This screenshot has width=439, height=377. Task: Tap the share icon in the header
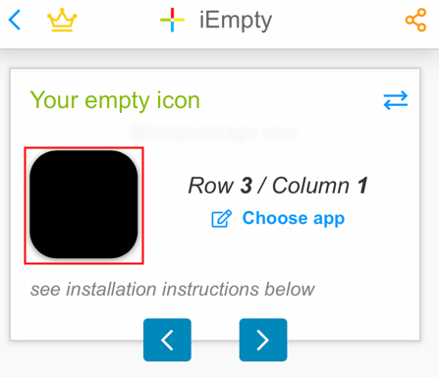[415, 20]
